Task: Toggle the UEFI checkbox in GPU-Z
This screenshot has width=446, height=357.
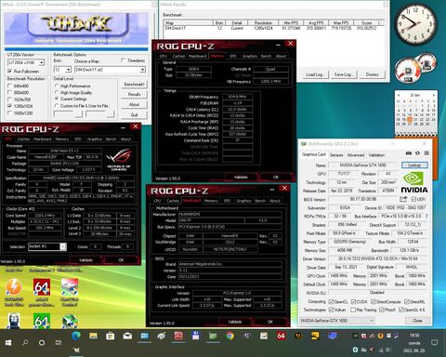Action: (413, 199)
